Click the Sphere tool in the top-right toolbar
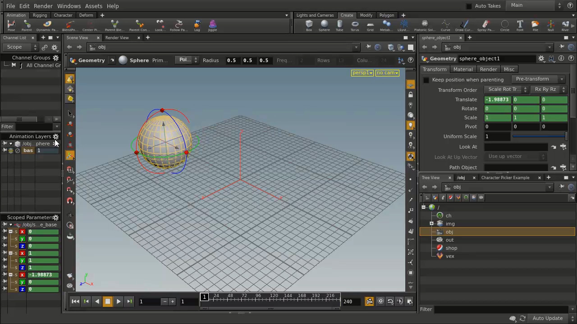577x324 pixels. [324, 26]
